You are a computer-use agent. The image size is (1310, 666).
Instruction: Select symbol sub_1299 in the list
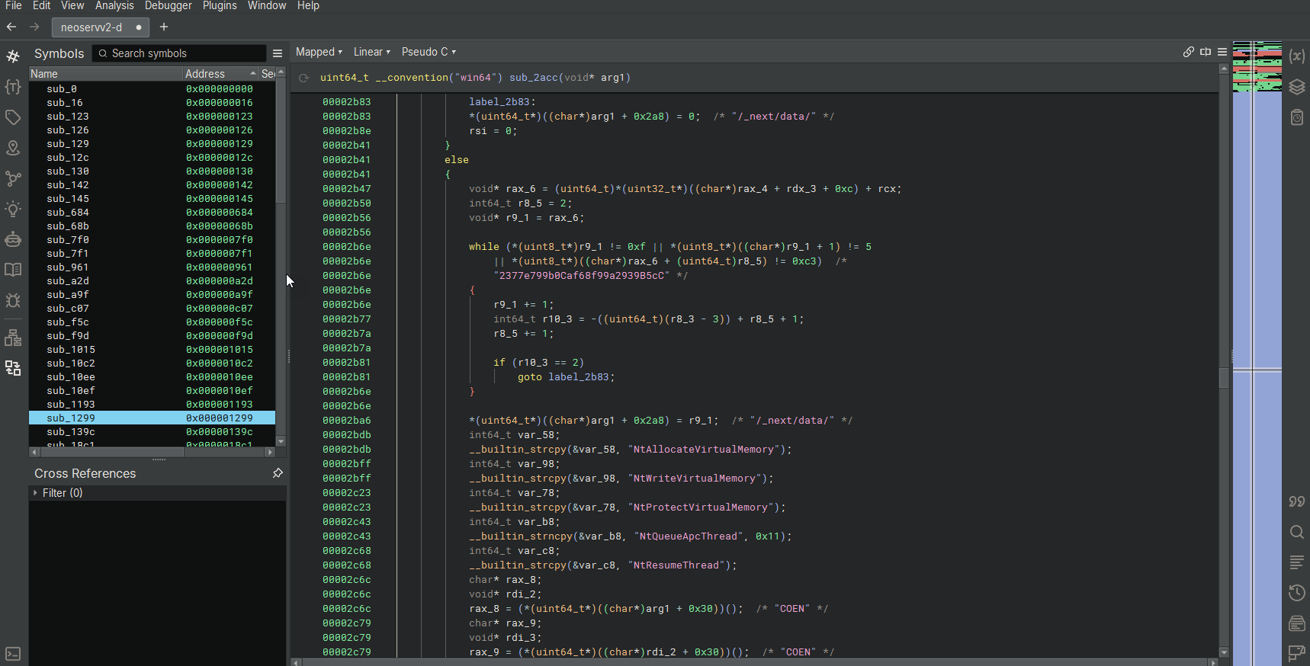pos(152,418)
